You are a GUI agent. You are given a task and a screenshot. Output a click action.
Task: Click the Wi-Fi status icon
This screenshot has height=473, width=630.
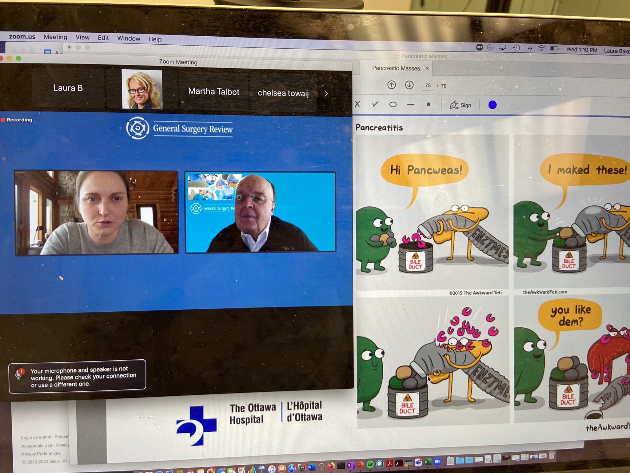[x=541, y=48]
